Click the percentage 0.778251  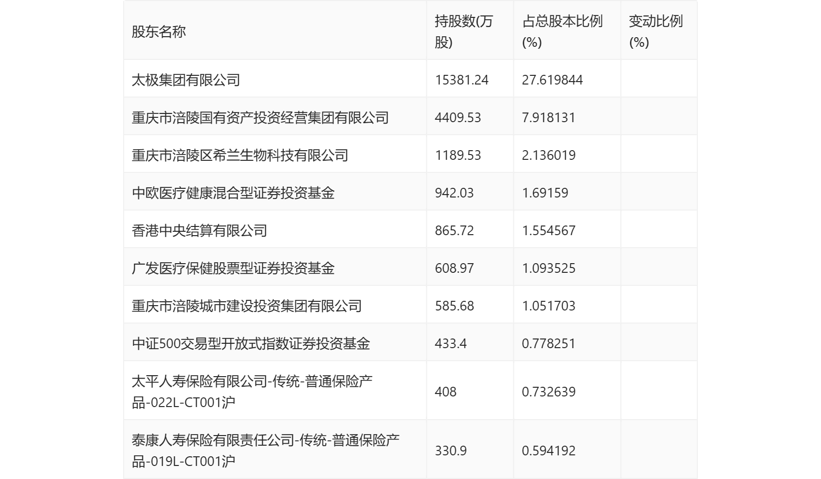(x=549, y=343)
